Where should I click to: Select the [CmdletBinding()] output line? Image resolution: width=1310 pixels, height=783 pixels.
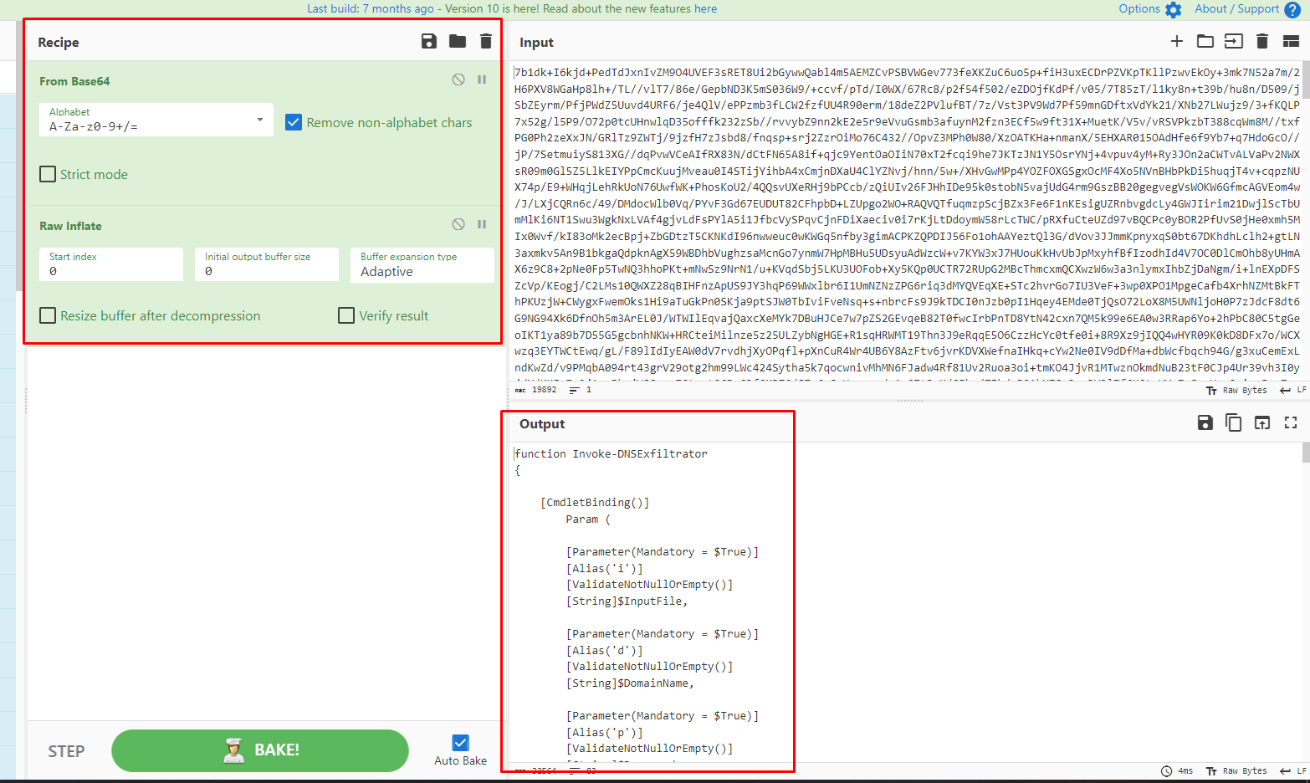595,503
